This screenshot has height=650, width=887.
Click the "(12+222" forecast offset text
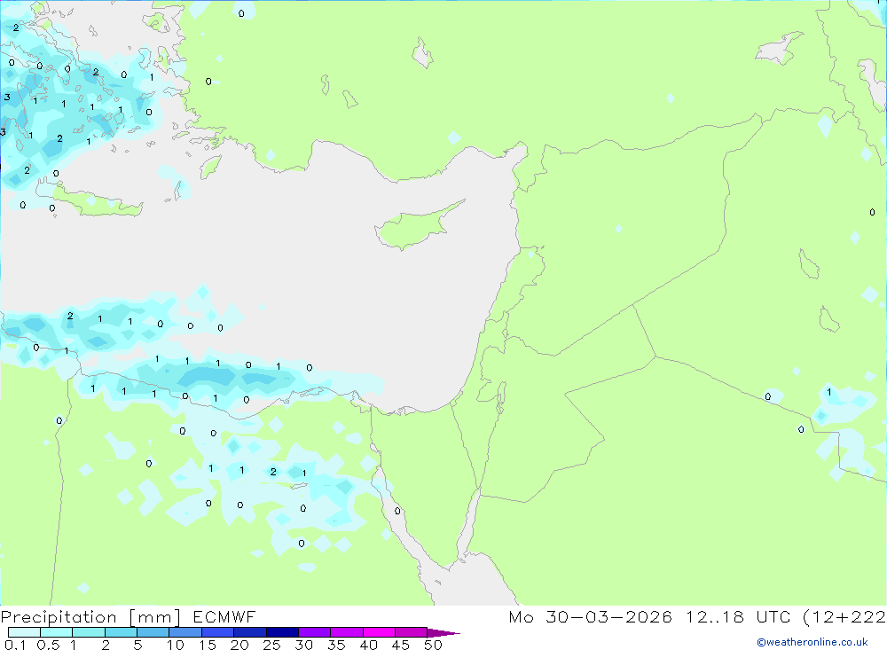point(844,616)
